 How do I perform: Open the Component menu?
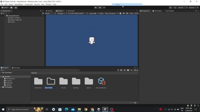pos(28,4)
